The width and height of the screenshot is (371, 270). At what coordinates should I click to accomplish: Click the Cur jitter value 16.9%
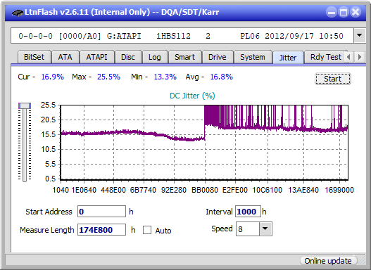tap(53, 77)
